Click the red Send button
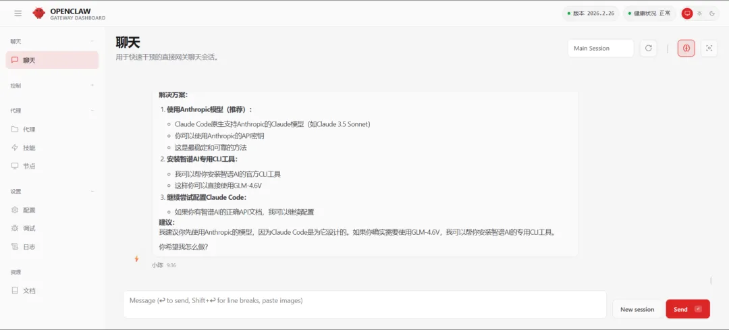The image size is (729, 330). click(x=688, y=309)
